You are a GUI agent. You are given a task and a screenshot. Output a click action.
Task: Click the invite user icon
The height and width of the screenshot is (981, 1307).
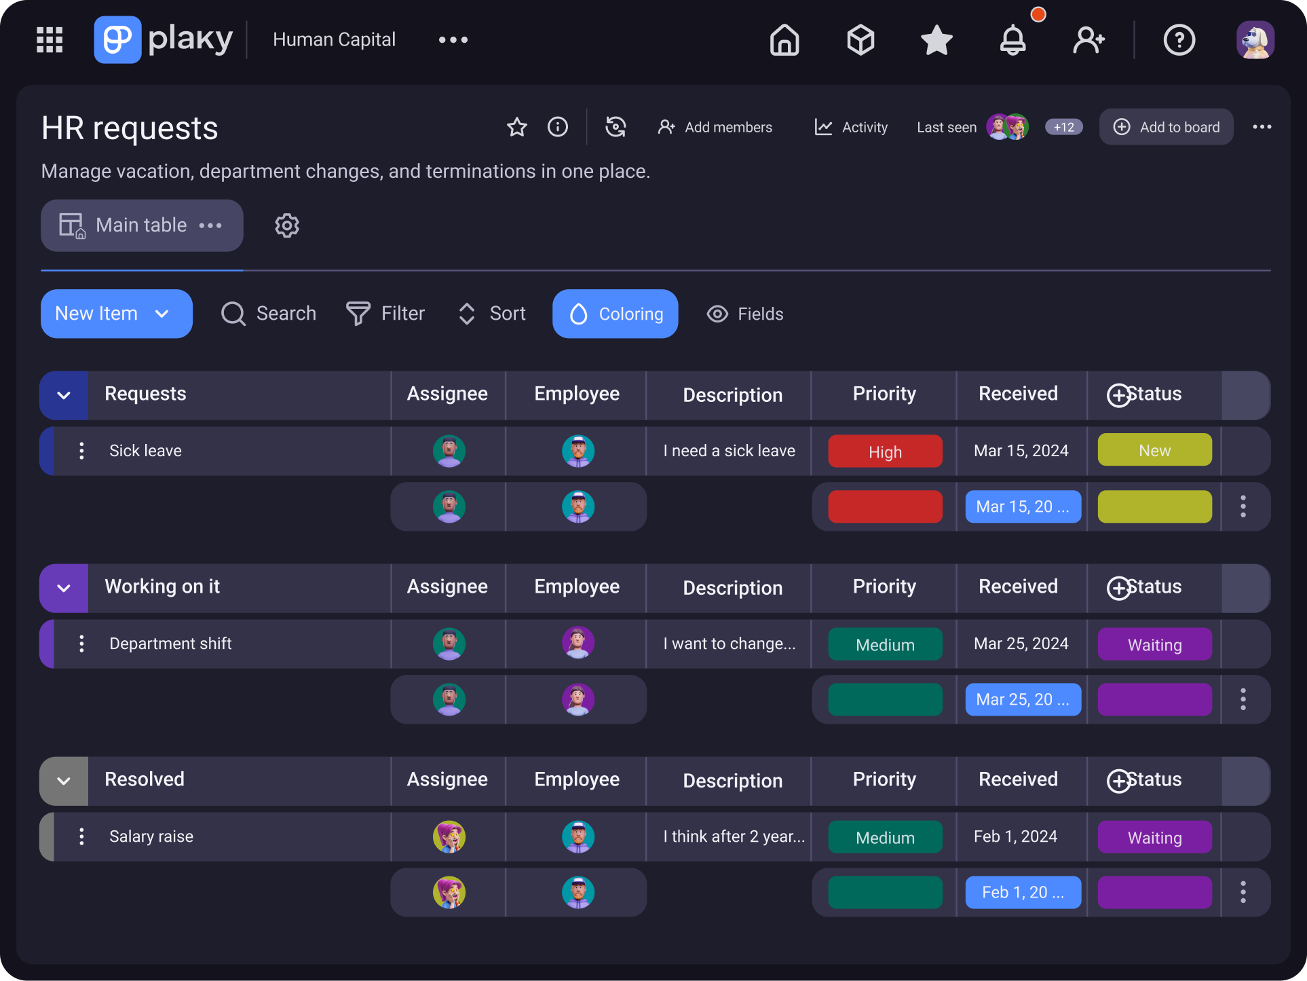[x=1088, y=39]
